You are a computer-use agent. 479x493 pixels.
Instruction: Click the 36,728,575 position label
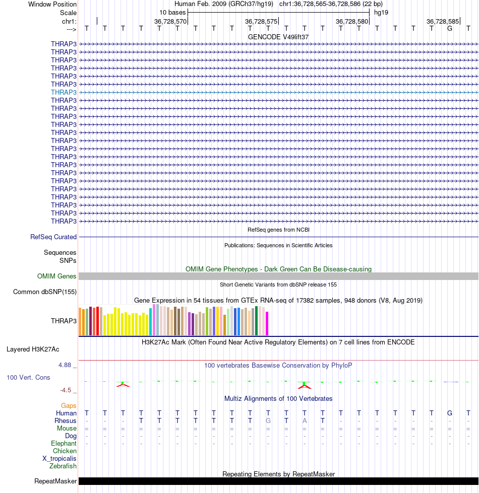pos(261,21)
